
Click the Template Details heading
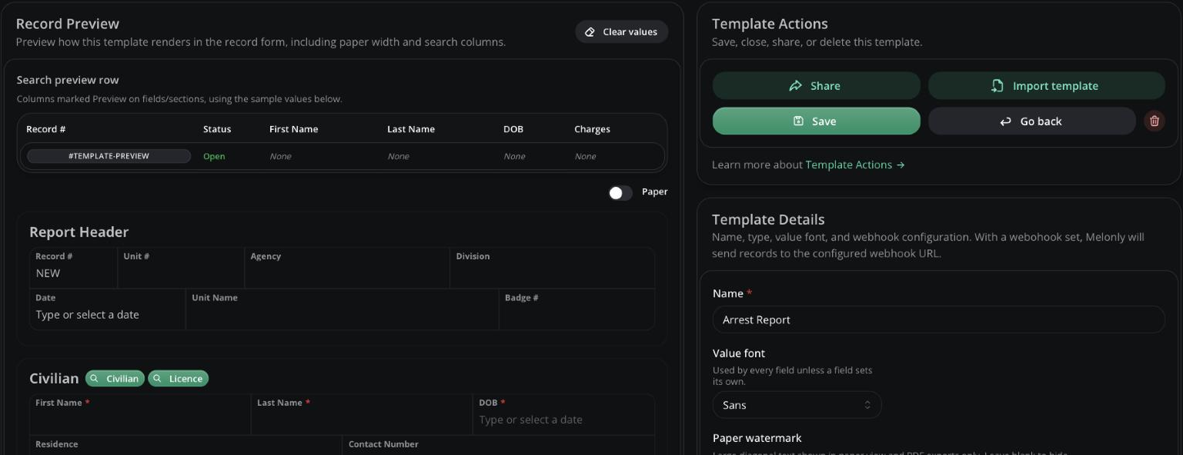tap(768, 220)
